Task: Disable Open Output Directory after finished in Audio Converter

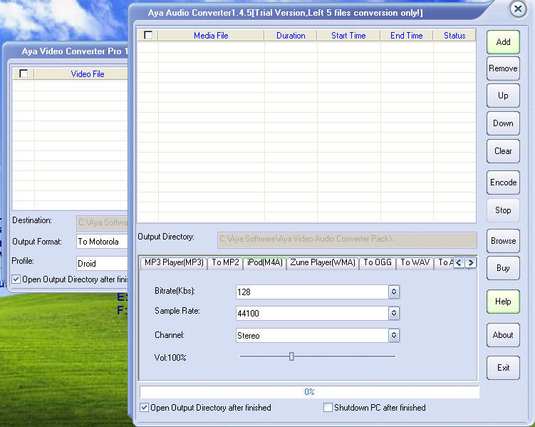Action: click(145, 408)
